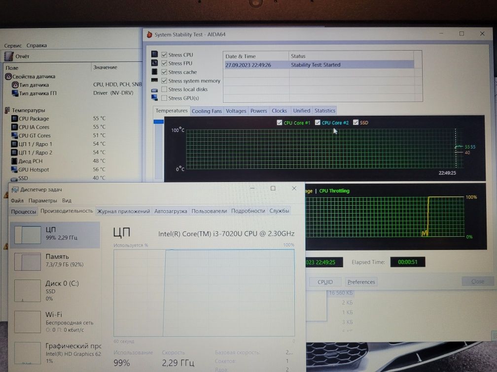The width and height of the screenshot is (497, 372).
Task: Open the Clocks tab
Action: [x=279, y=111]
